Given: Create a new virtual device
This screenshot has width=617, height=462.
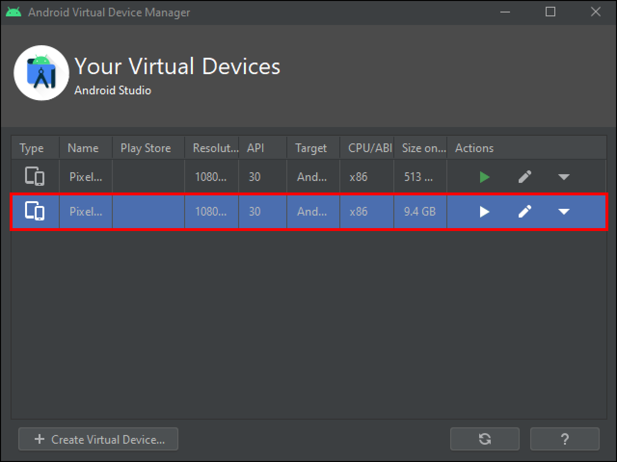Looking at the screenshot, I should click(x=98, y=439).
